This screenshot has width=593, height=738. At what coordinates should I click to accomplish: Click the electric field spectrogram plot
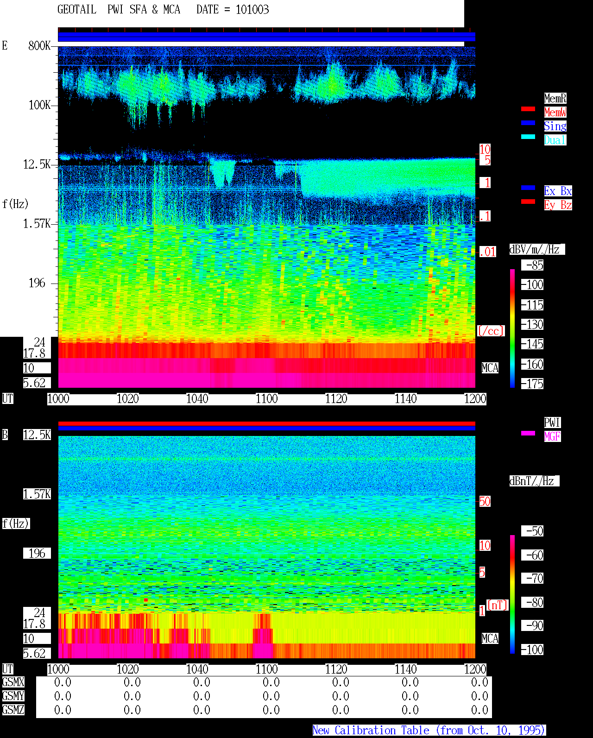tap(267, 217)
